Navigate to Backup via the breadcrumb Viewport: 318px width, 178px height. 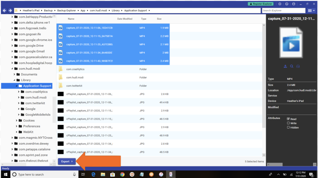tap(48, 10)
